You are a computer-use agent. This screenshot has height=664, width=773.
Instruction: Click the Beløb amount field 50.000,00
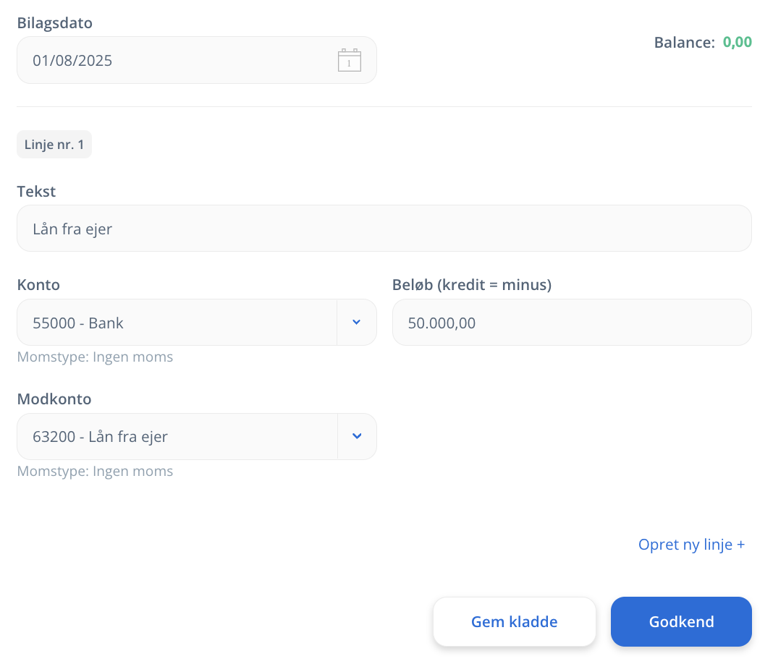coord(572,322)
